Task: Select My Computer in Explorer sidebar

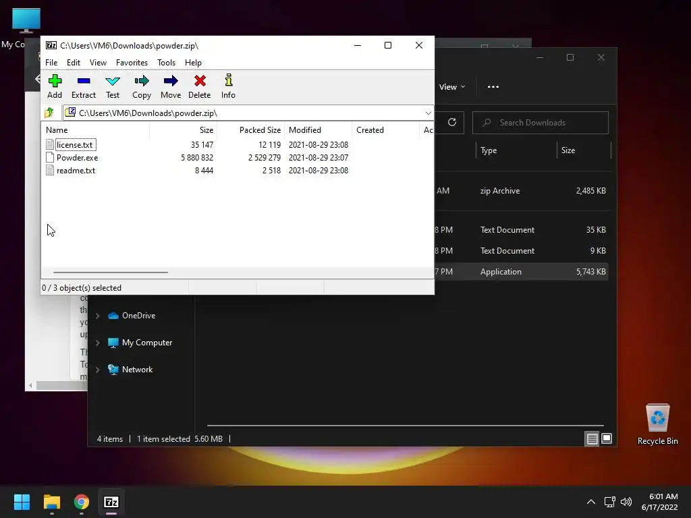Action: tap(146, 343)
